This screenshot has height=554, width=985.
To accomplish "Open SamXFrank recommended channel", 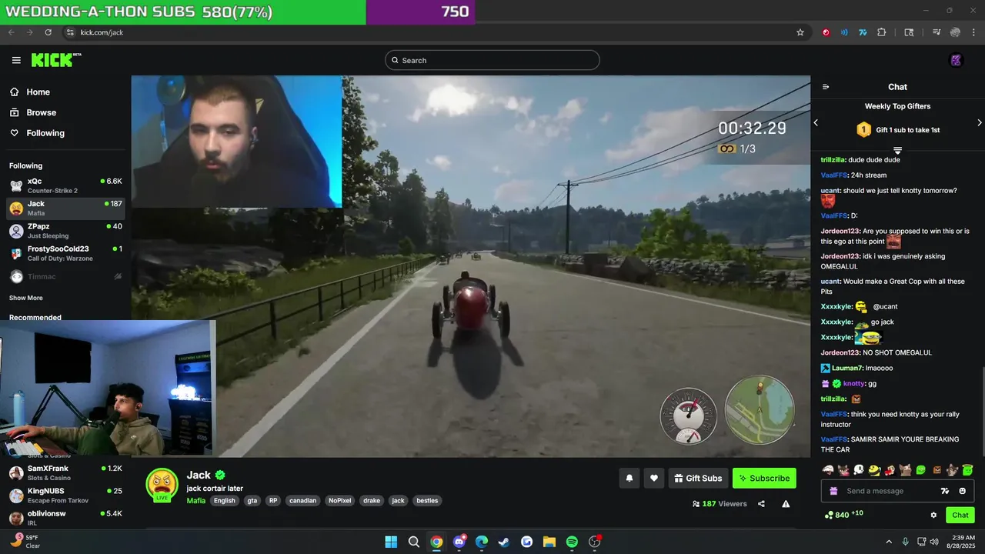I will (65, 472).
